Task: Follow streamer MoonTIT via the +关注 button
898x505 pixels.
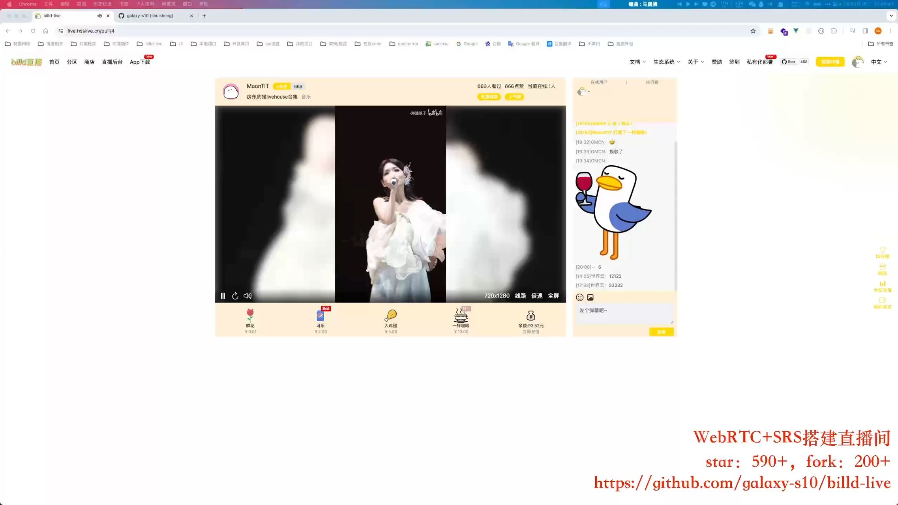Action: coord(281,86)
